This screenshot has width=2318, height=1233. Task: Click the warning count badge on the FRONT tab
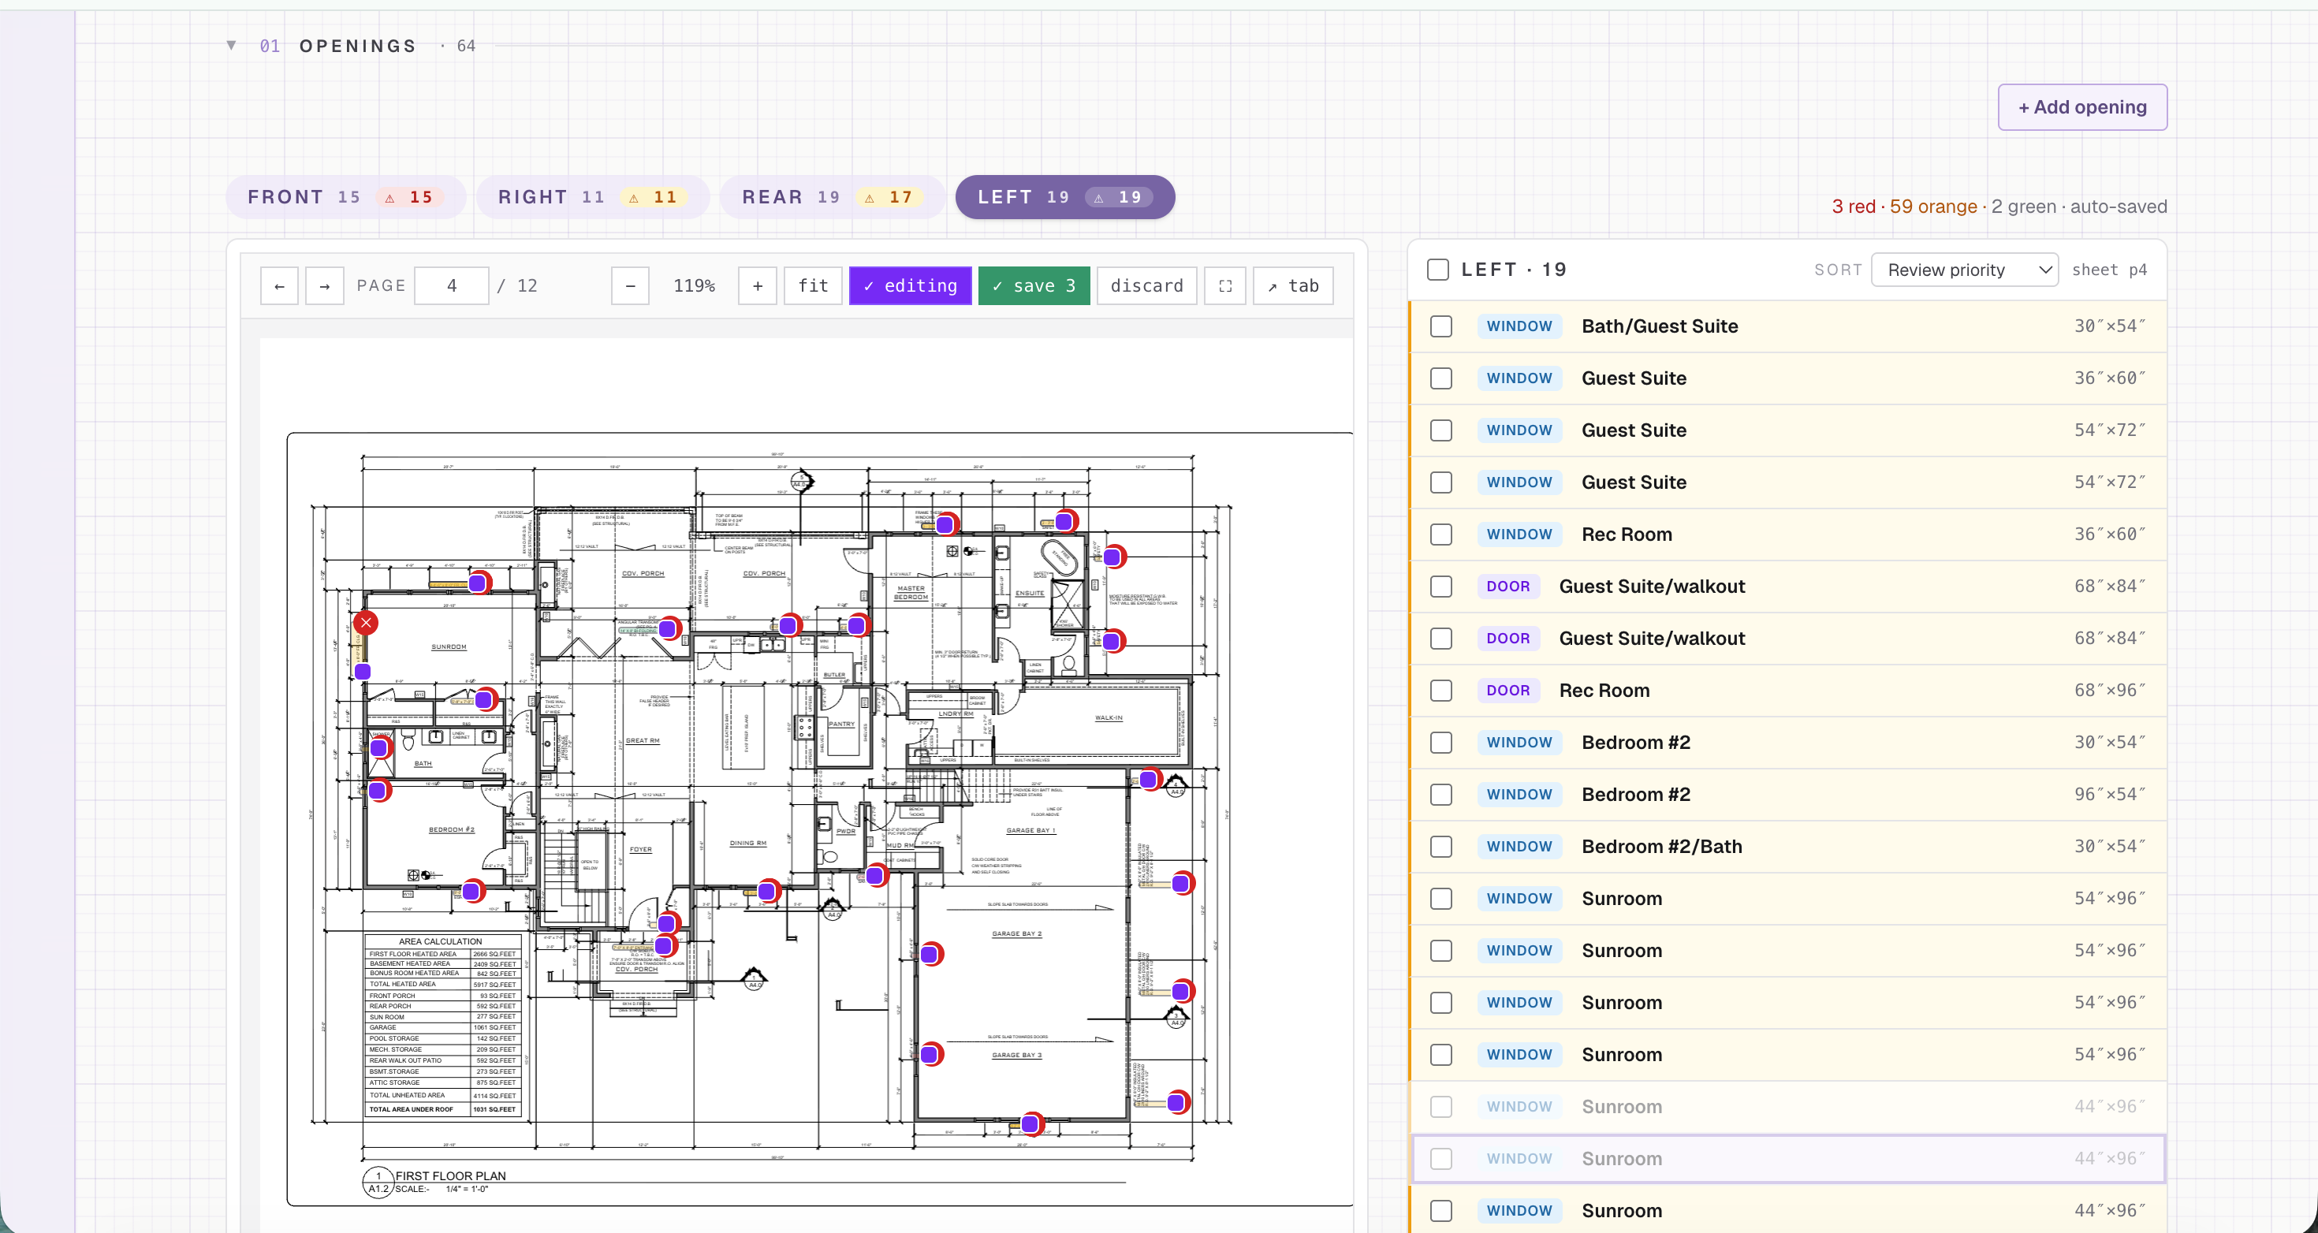pyautogui.click(x=409, y=197)
